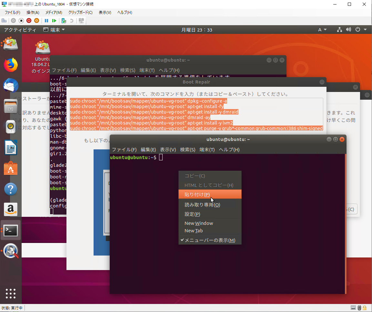Open the Help icon in the dock

point(11,189)
